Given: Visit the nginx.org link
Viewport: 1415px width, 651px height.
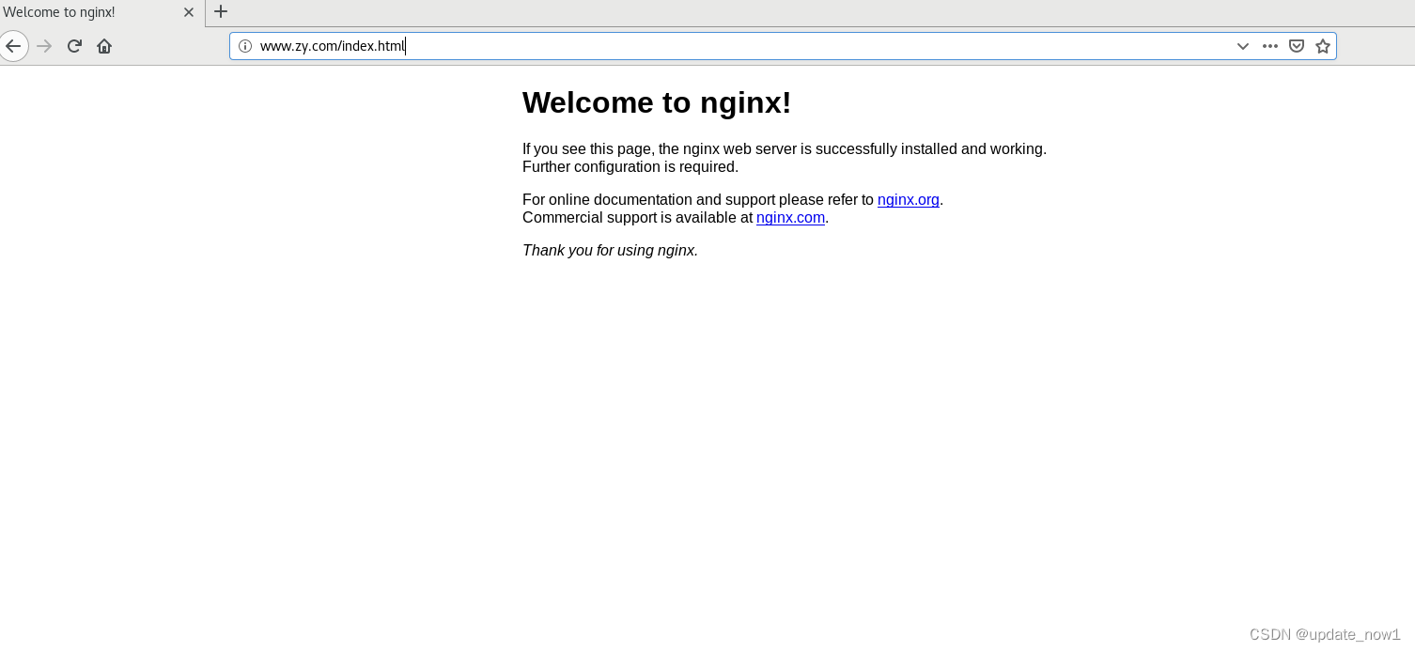Looking at the screenshot, I should click(x=908, y=199).
